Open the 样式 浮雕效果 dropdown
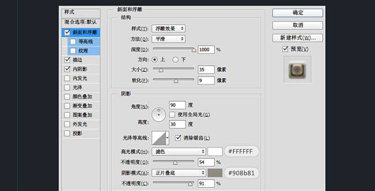Image resolution: width=375 pixels, height=191 pixels. [168, 29]
